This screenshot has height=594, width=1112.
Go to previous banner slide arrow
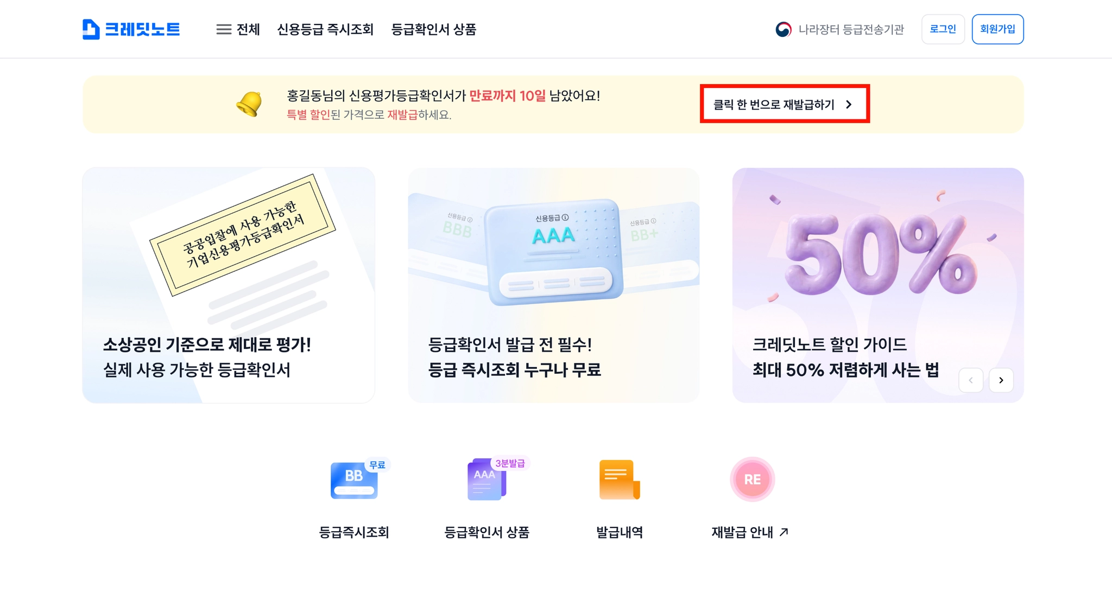(970, 380)
